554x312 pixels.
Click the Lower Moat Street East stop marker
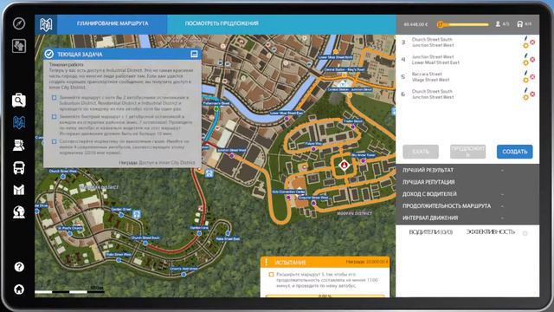click(x=287, y=119)
